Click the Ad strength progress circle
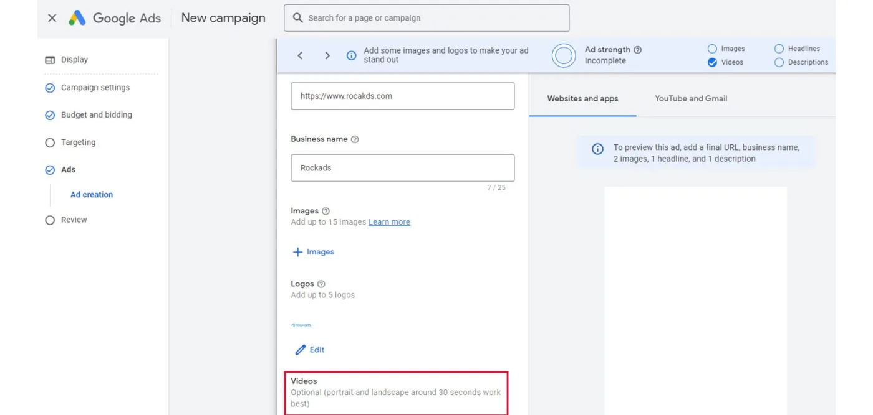The image size is (873, 415). click(564, 55)
